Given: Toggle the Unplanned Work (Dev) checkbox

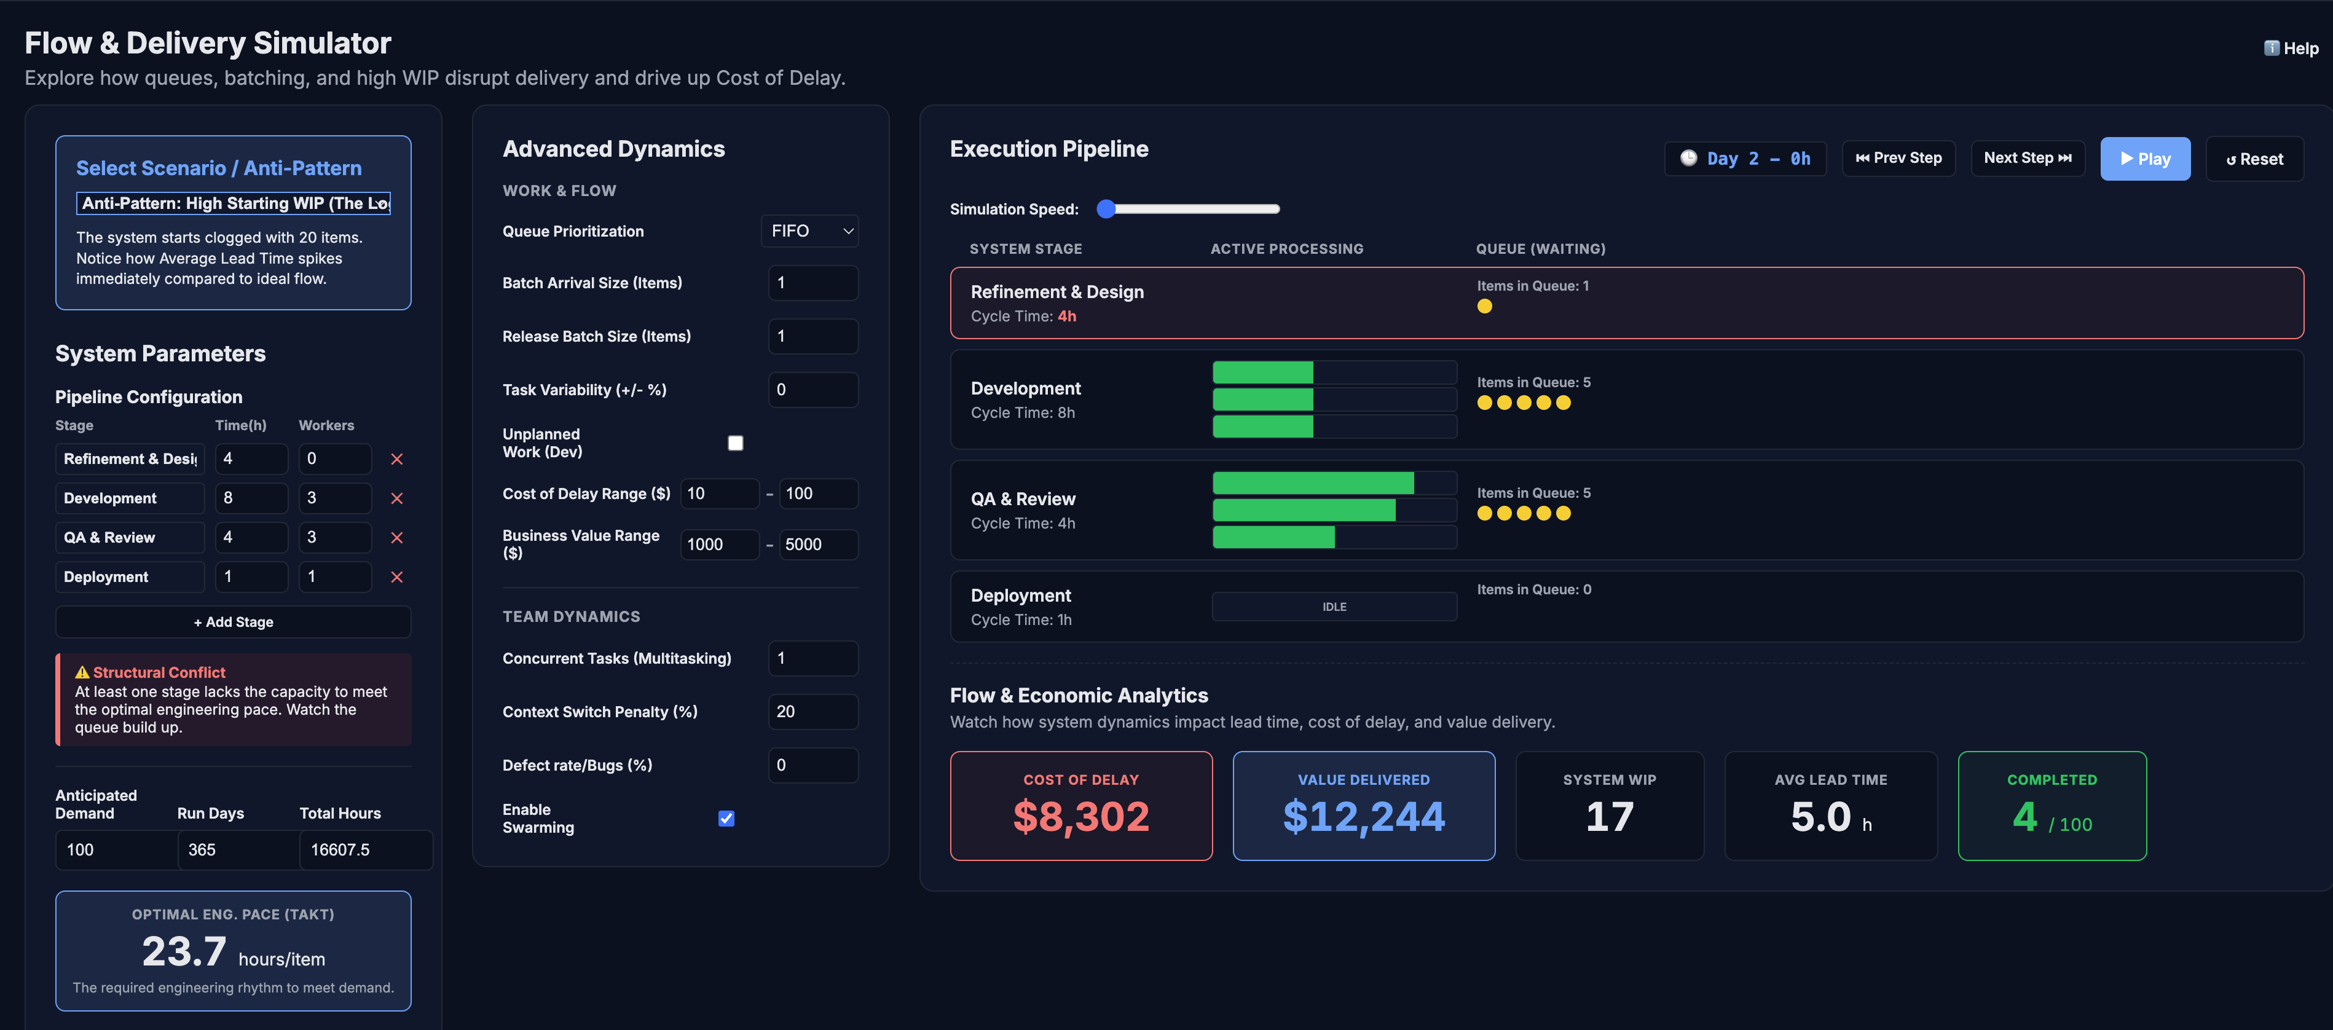Looking at the screenshot, I should point(736,443).
